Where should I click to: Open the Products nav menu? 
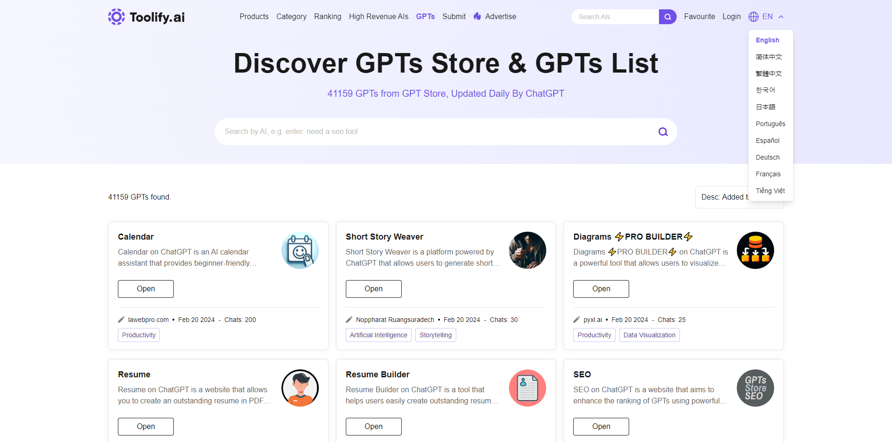[254, 16]
